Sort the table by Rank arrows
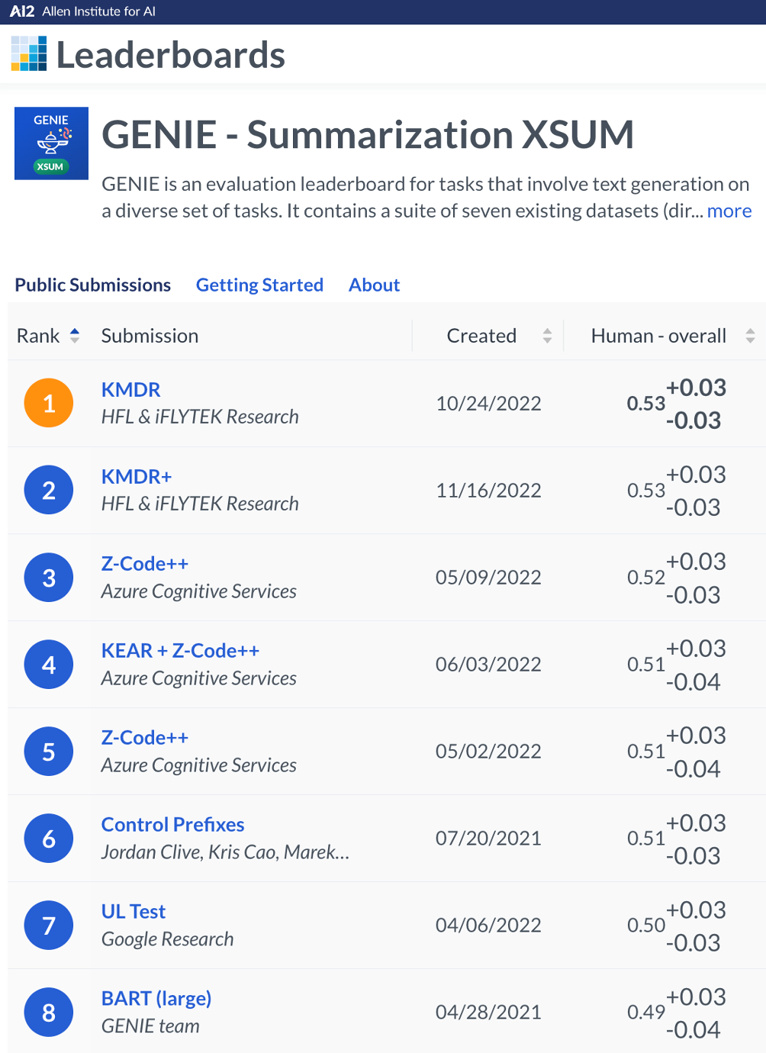 [x=75, y=336]
